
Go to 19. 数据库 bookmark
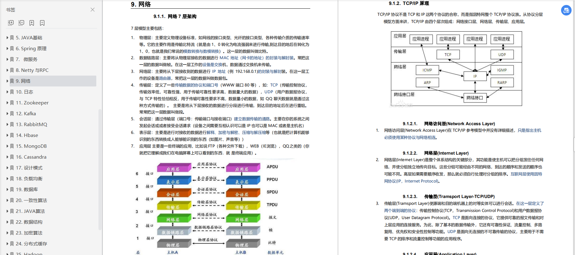pyautogui.click(x=27, y=189)
